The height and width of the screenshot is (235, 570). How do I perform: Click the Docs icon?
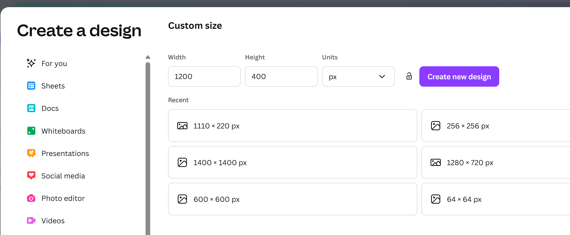[31, 108]
